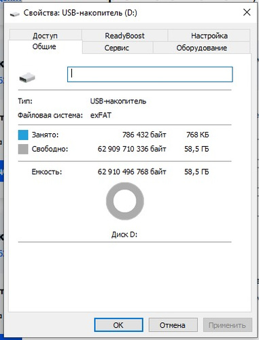
Task: Click the Применить button
Action: 227,325
